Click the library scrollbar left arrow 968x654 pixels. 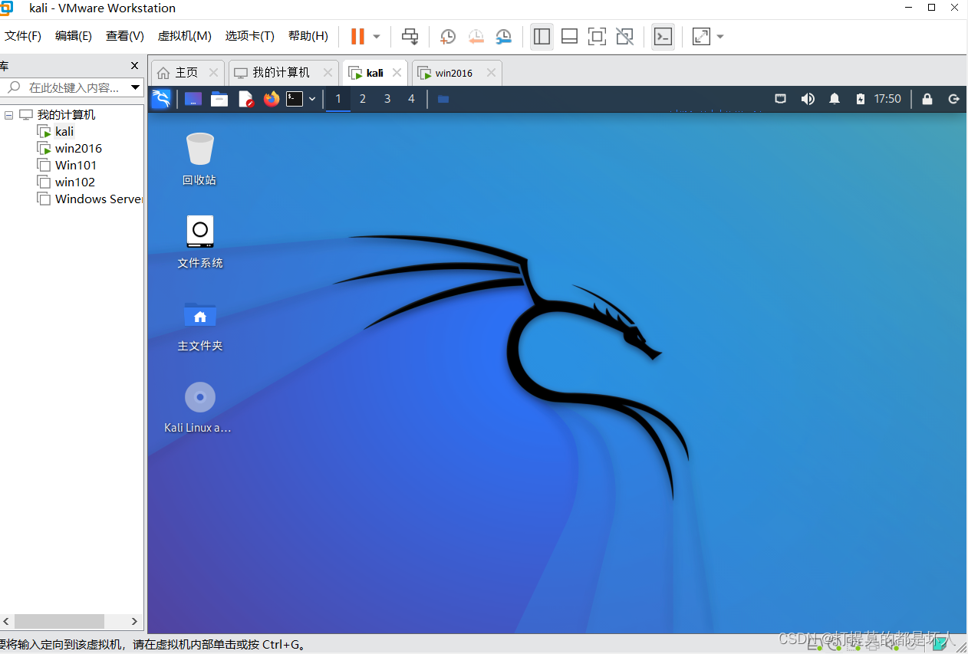tap(6, 621)
